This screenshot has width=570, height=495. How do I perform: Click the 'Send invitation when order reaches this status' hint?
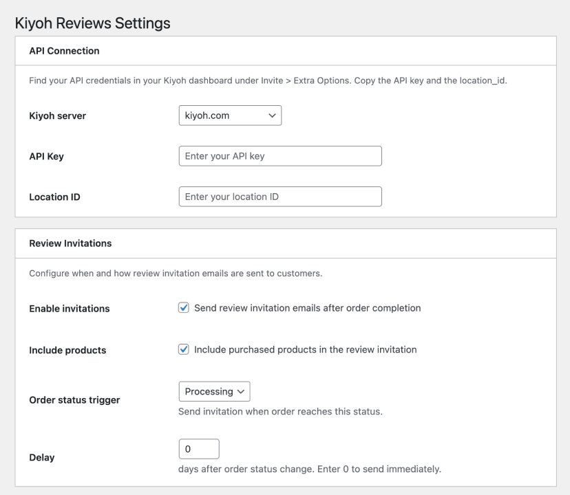click(279, 412)
